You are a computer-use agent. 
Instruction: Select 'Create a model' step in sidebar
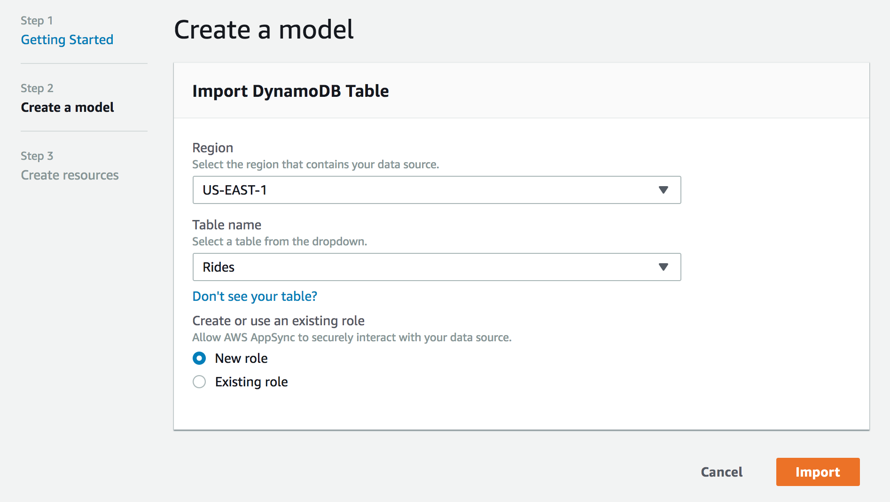(68, 107)
